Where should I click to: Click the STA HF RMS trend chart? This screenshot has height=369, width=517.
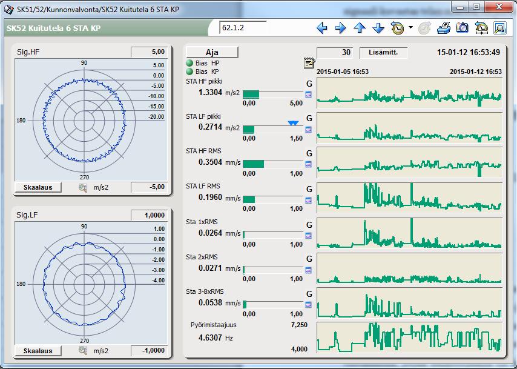pyautogui.click(x=409, y=163)
